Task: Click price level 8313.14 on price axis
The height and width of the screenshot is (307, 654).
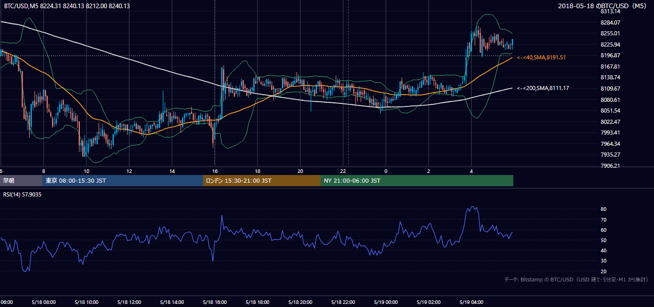Action: (610, 11)
